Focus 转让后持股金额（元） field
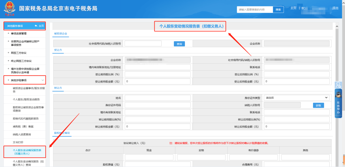The width and height of the screenshot is (345, 167). pyautogui.click(x=296, y=127)
